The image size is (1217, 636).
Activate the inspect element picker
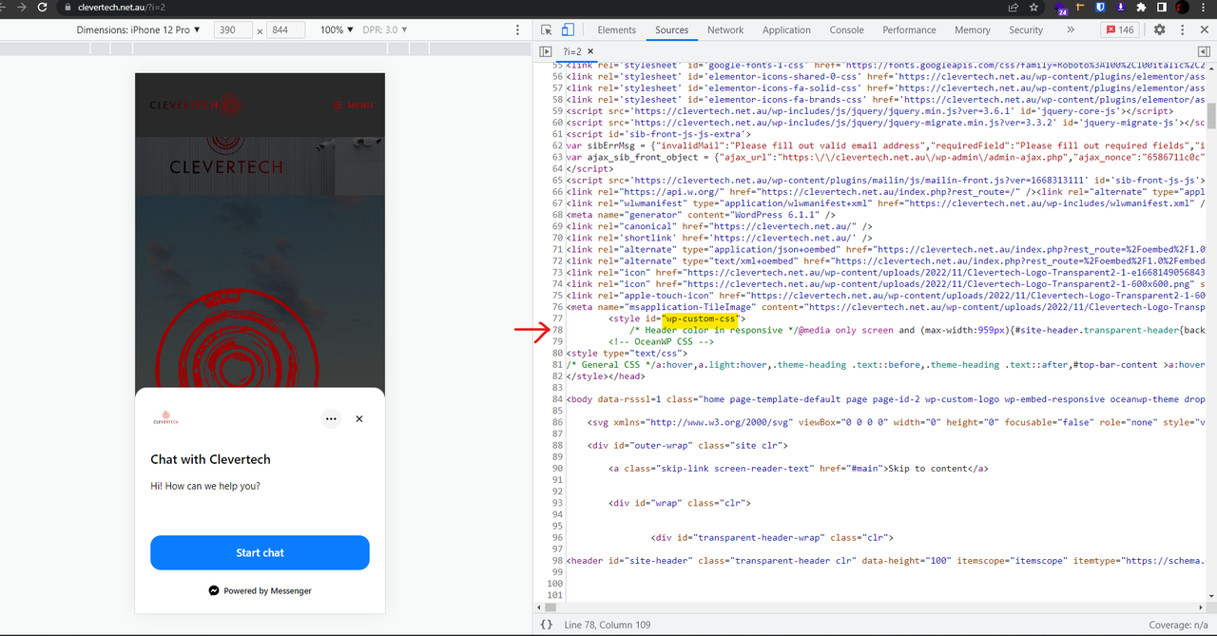tap(547, 30)
